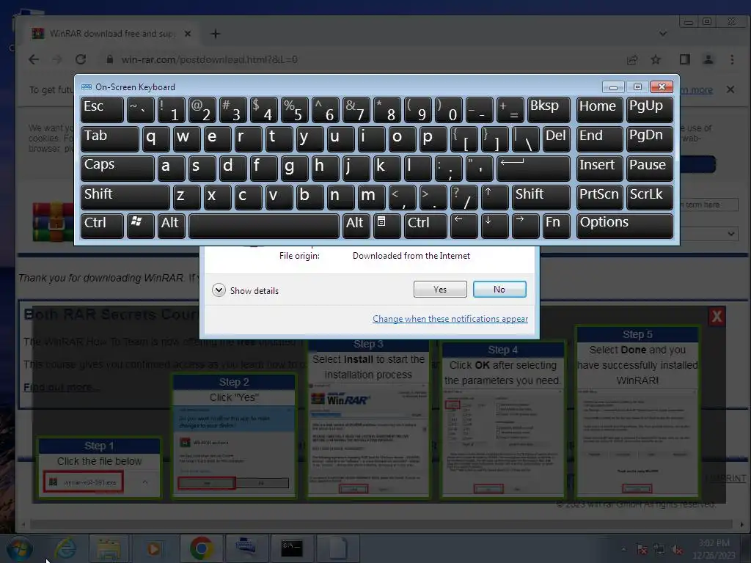Viewport: 751px width, 563px height.
Task: Toggle the Caps key on On-Screen Keyboard
Action: [x=117, y=168]
